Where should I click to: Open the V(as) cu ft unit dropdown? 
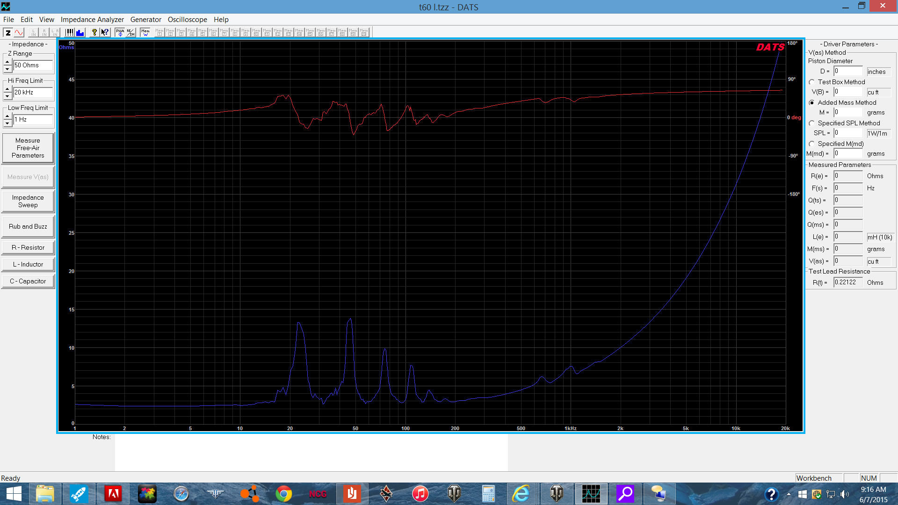click(x=879, y=261)
